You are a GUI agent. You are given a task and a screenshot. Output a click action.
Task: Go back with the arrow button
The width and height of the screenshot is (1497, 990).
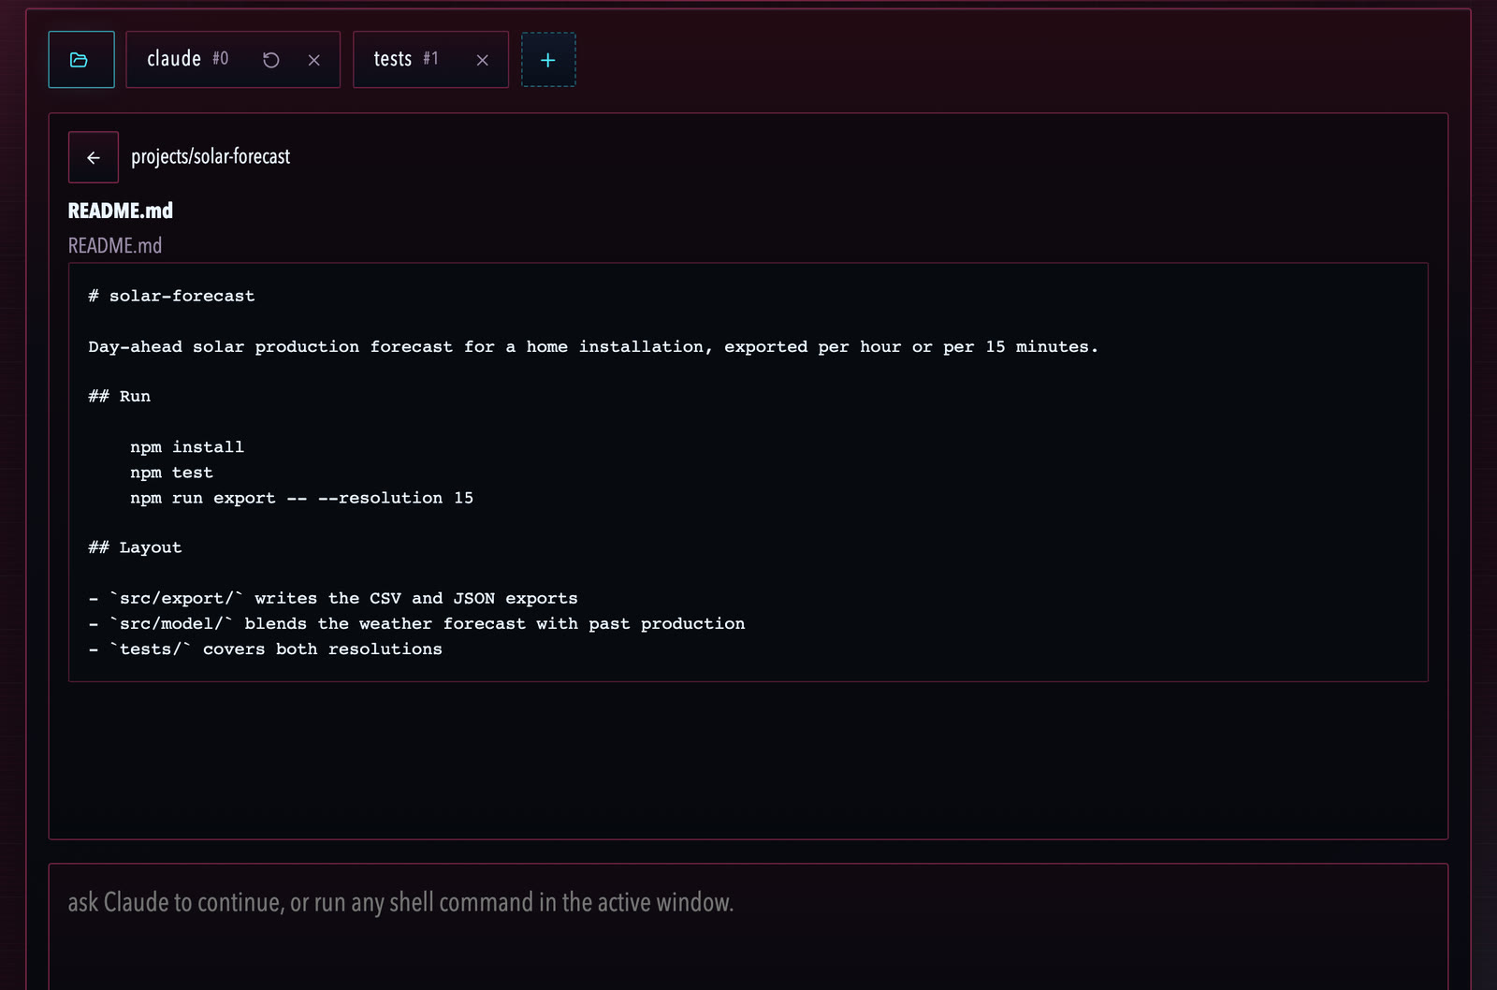[x=94, y=157]
